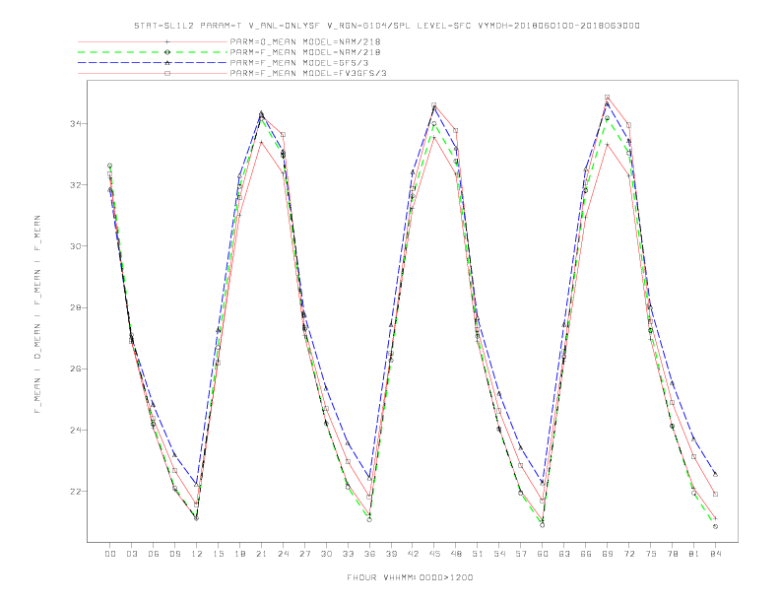
Task: Click x-axis forecast hour label 03
Action: pos(131,554)
